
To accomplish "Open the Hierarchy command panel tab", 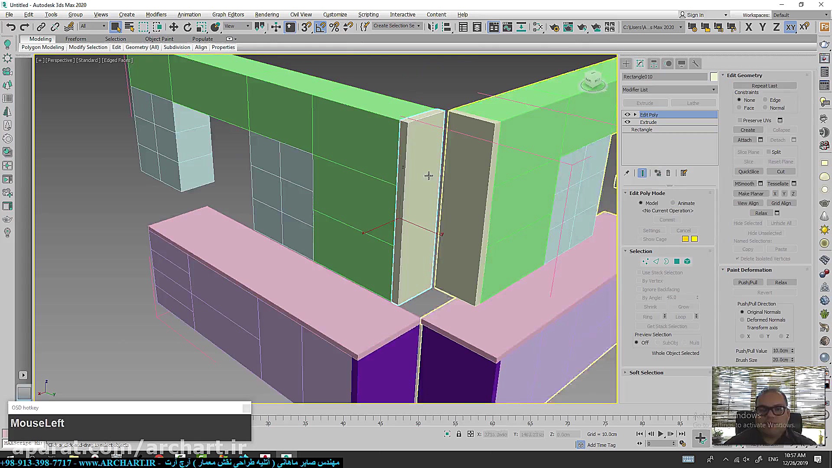I will pos(654,64).
